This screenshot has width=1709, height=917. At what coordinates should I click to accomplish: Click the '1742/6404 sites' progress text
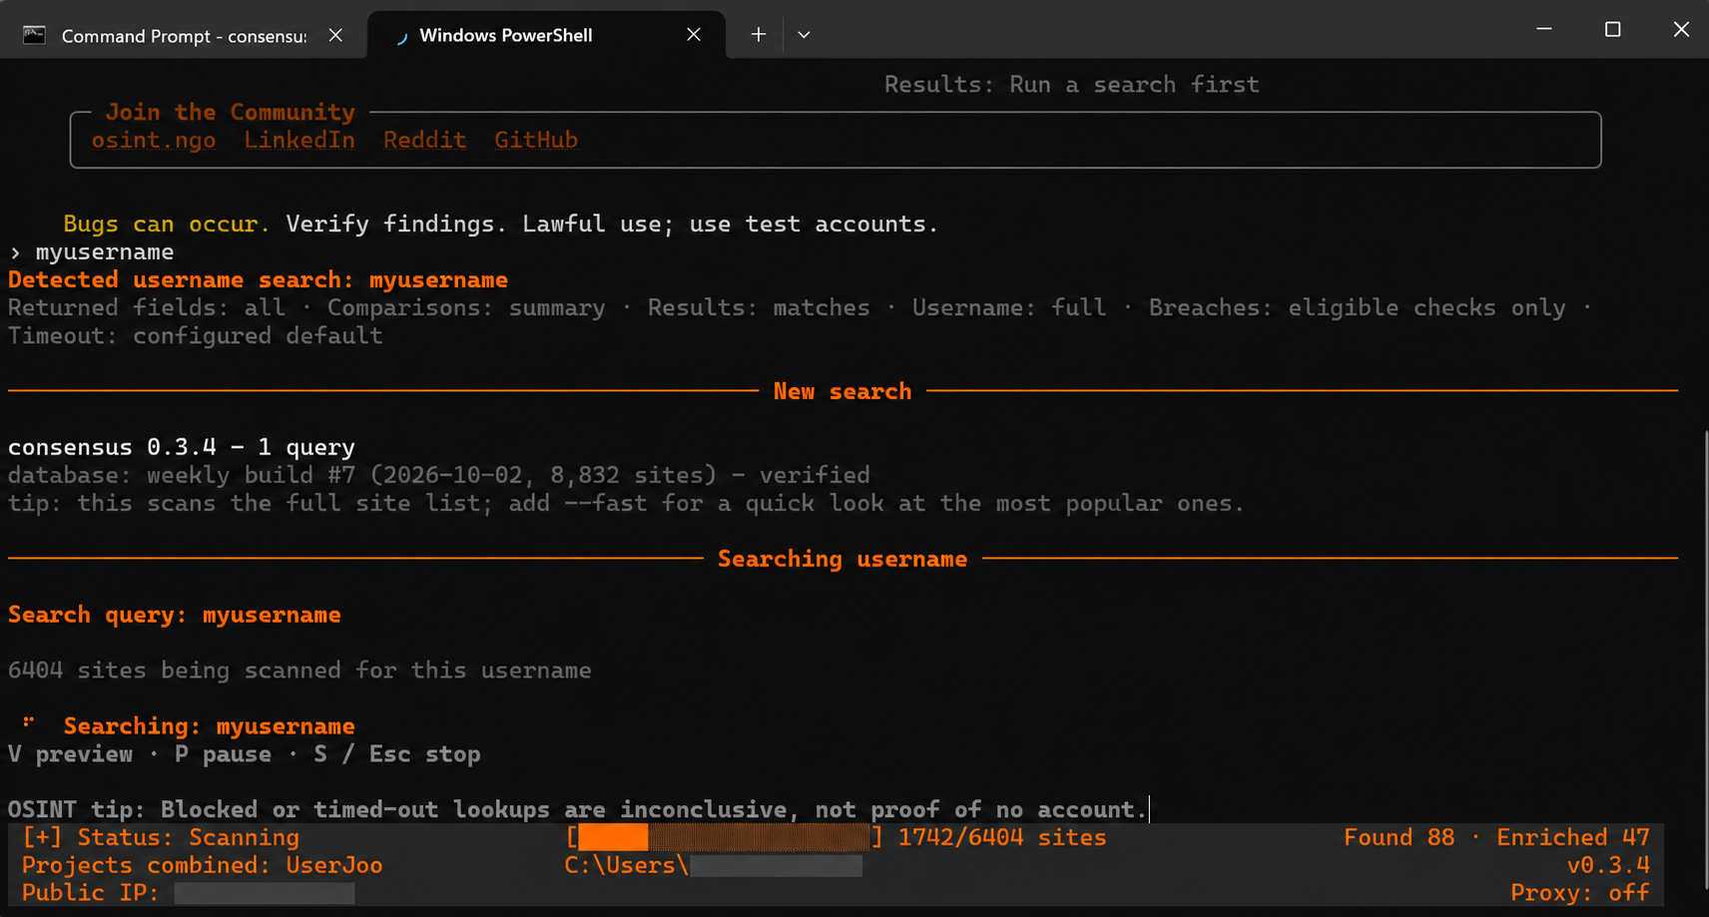1001,837
